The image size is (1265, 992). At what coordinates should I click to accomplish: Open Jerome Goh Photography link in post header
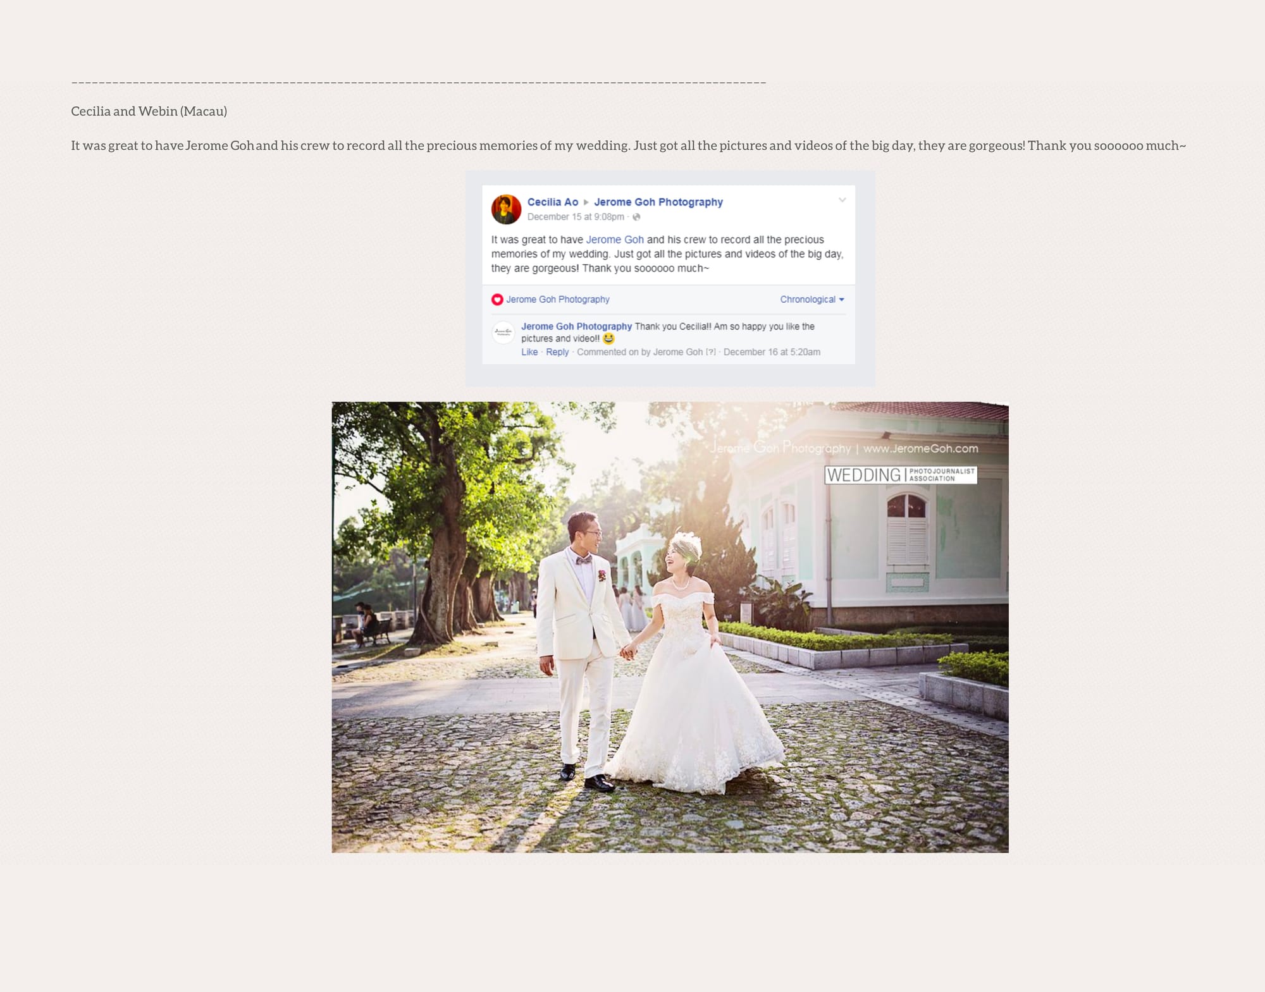pyautogui.click(x=658, y=202)
